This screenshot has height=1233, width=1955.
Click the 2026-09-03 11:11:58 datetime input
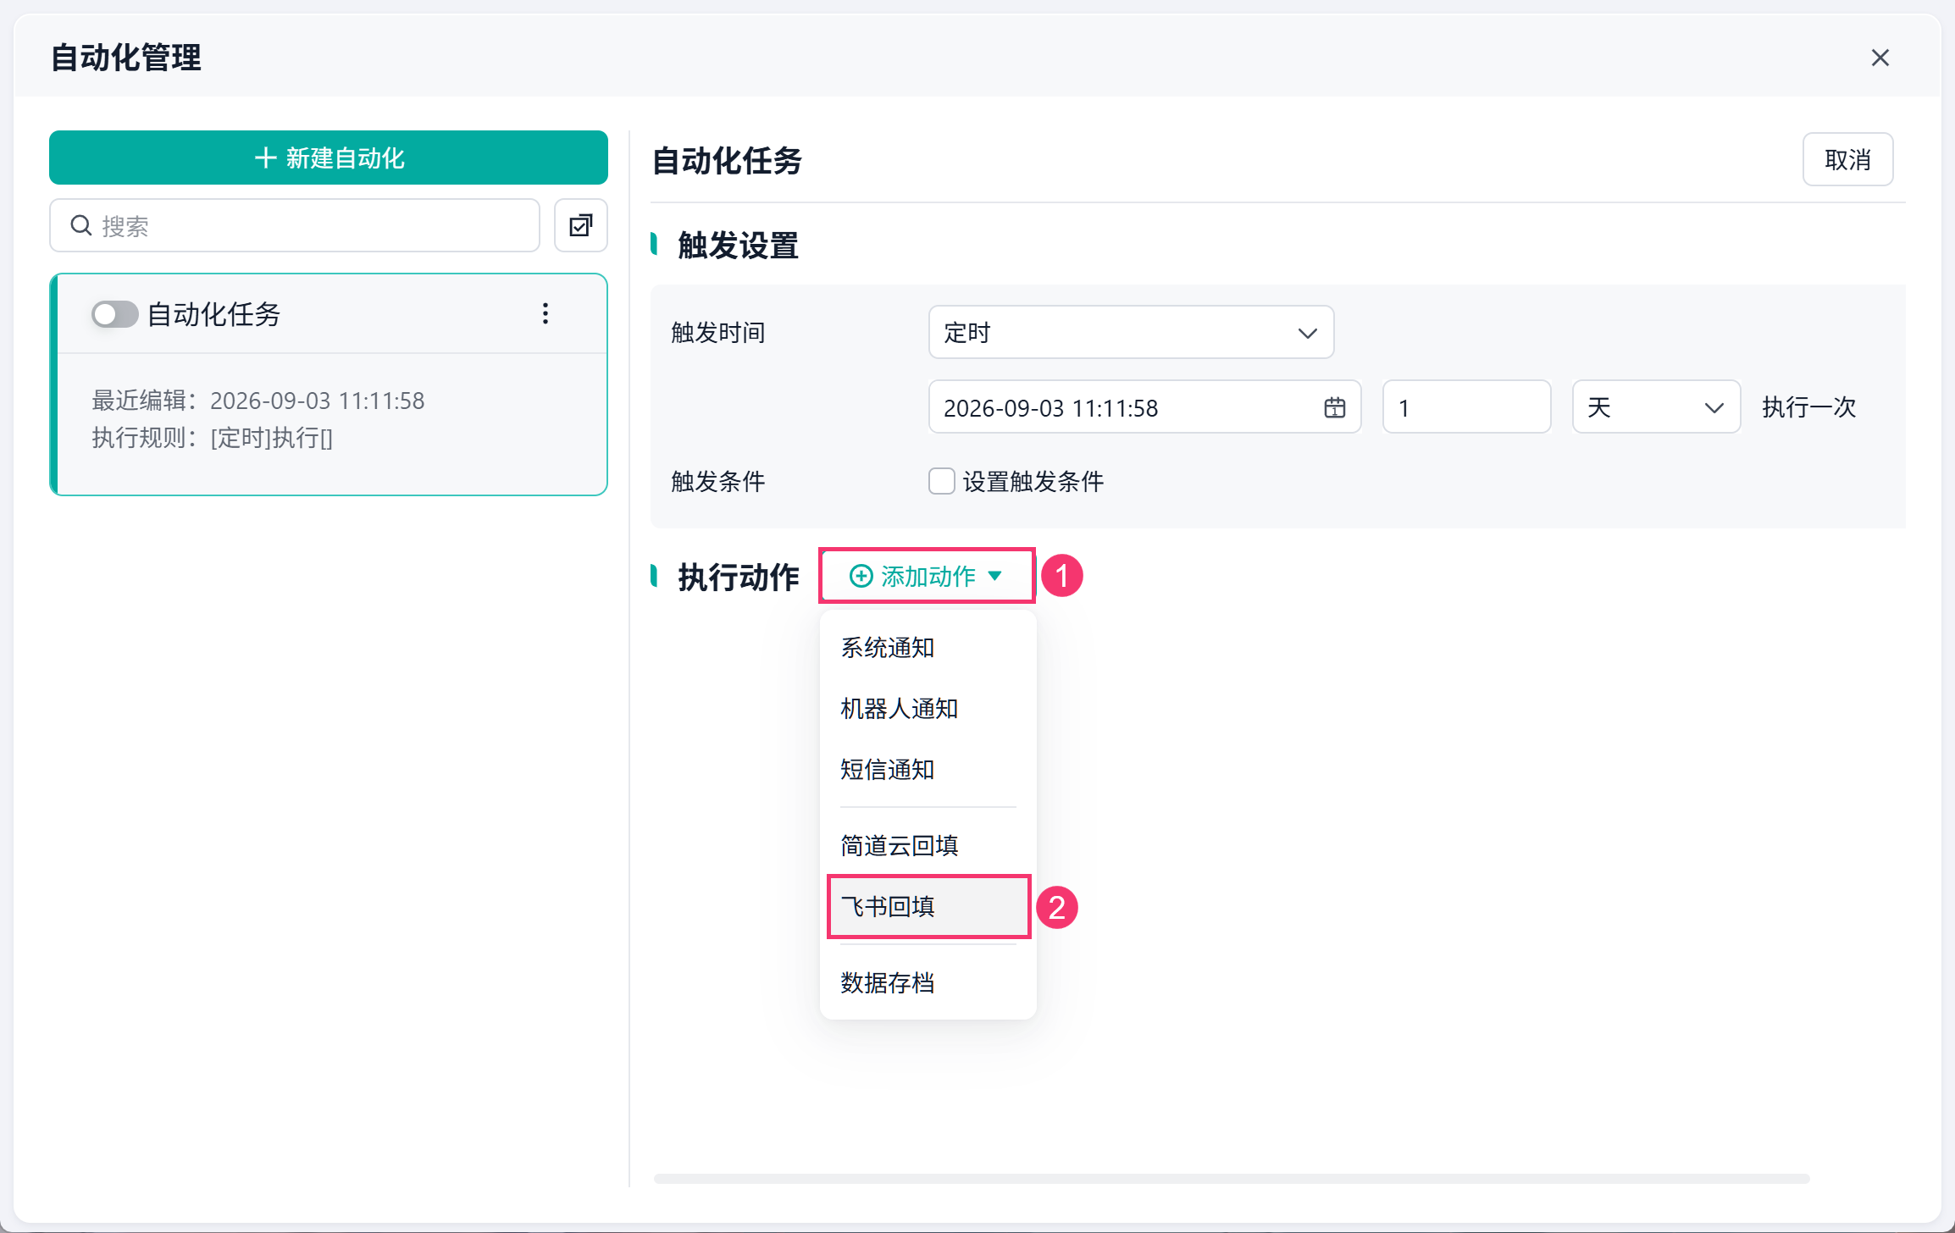click(x=1144, y=407)
